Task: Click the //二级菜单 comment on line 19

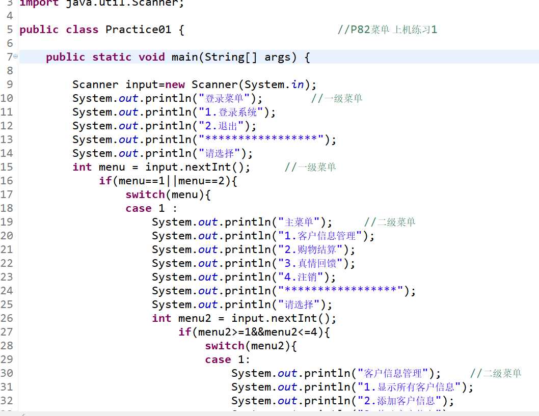Action: tap(390, 222)
